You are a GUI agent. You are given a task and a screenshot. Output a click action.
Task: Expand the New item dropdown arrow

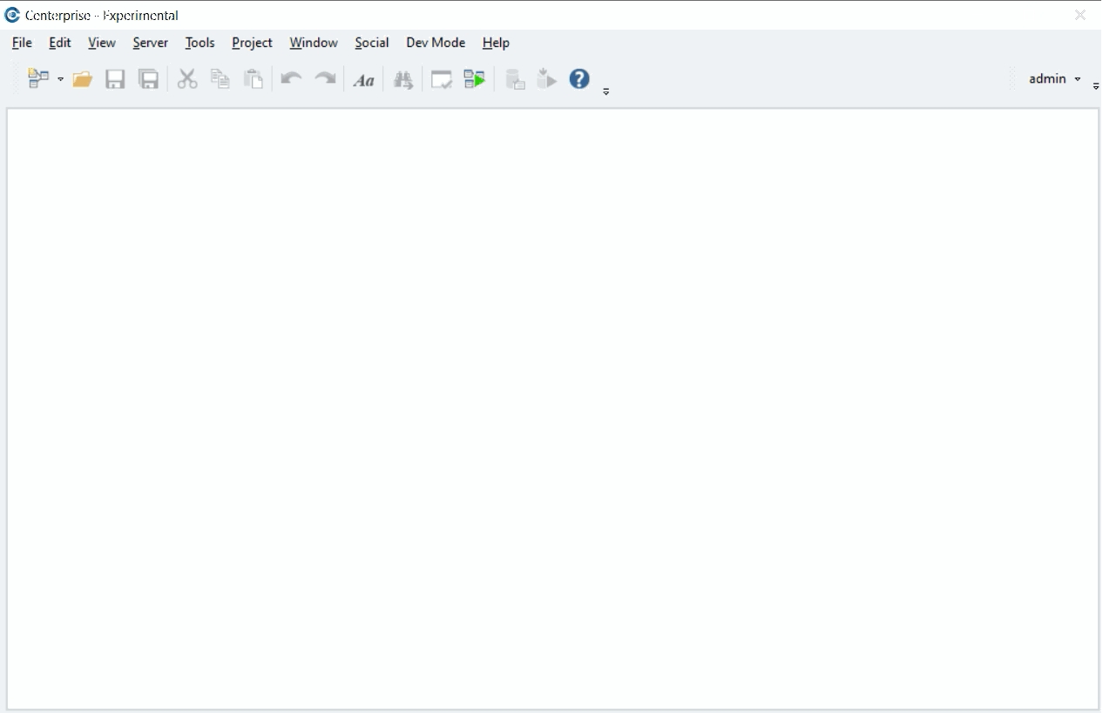(x=60, y=79)
